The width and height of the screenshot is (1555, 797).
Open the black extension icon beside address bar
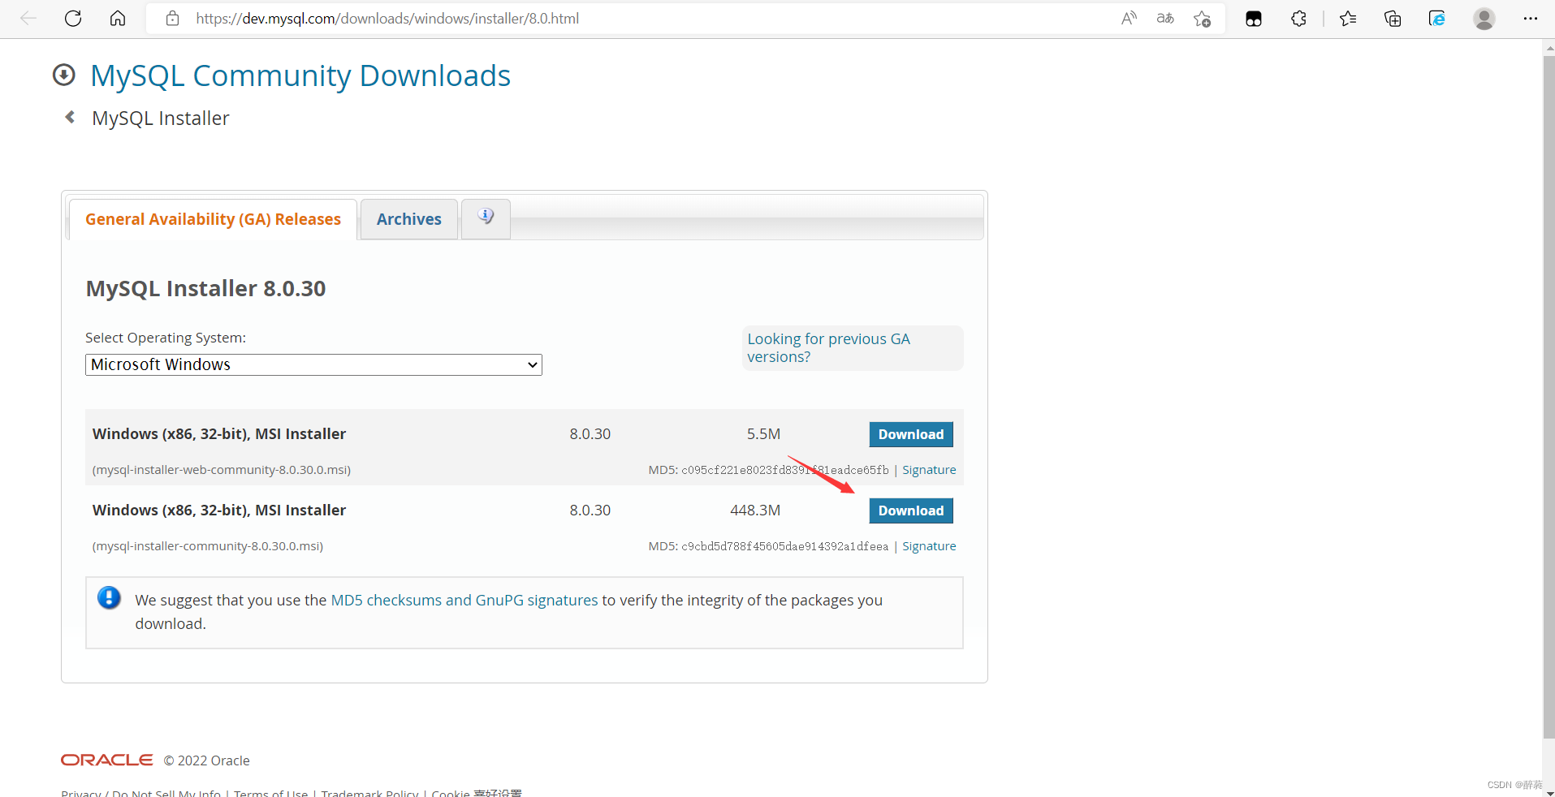1254,19
